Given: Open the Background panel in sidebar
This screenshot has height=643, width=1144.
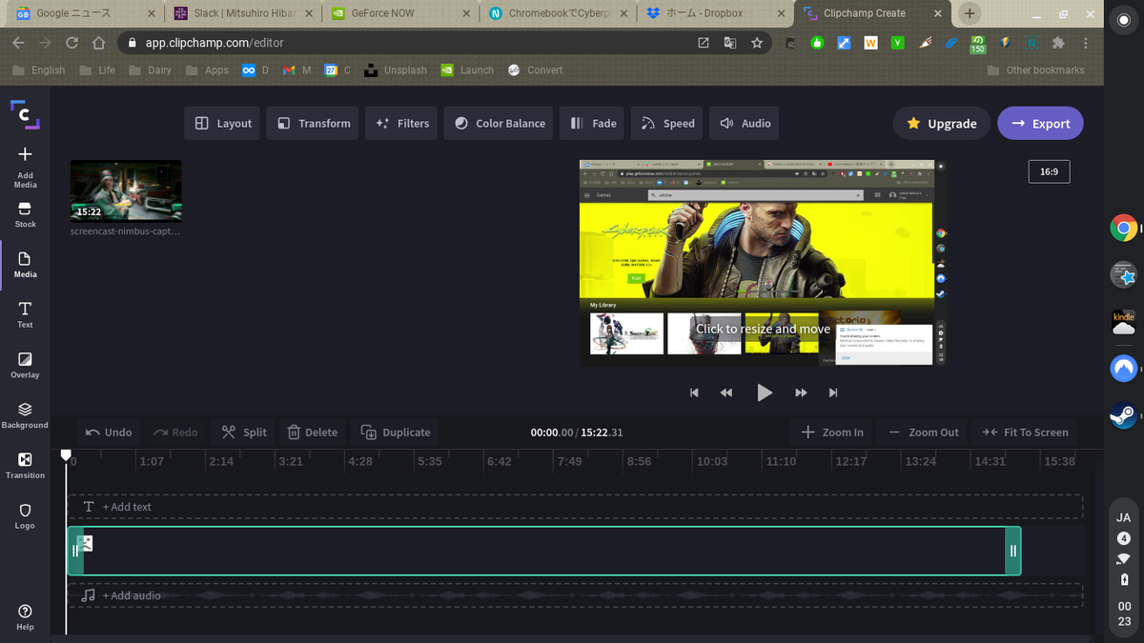Looking at the screenshot, I should pyautogui.click(x=25, y=416).
